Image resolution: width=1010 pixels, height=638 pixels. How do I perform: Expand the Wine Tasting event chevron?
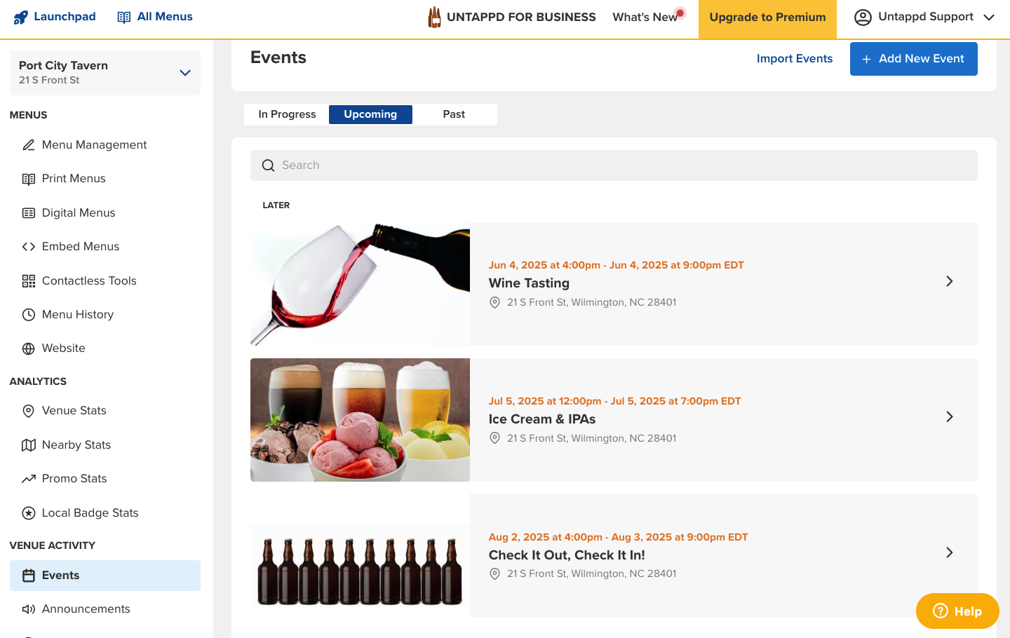[x=949, y=281]
